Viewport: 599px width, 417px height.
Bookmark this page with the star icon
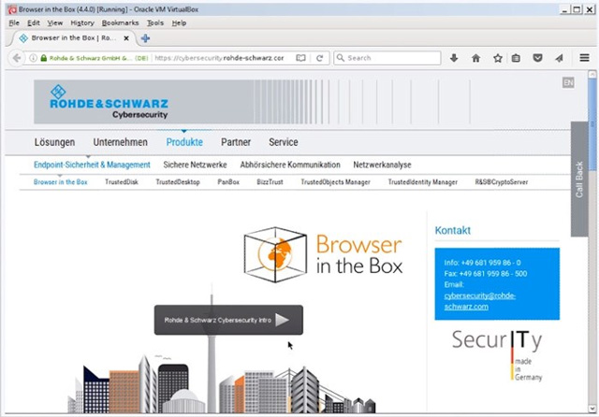[497, 58]
